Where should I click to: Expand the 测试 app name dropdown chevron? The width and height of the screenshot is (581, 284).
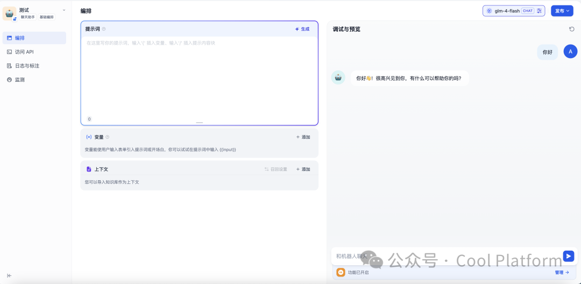[x=64, y=10]
